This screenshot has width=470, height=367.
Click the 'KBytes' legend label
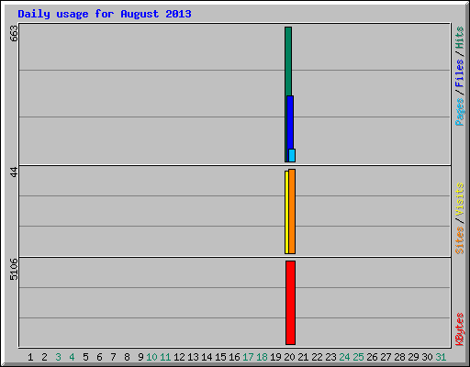pos(460,329)
